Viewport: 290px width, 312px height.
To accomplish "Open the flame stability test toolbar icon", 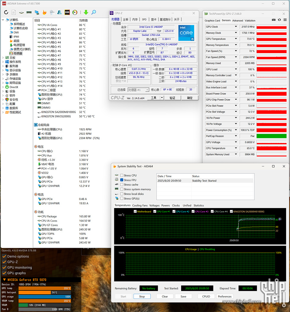I will point(44,12).
